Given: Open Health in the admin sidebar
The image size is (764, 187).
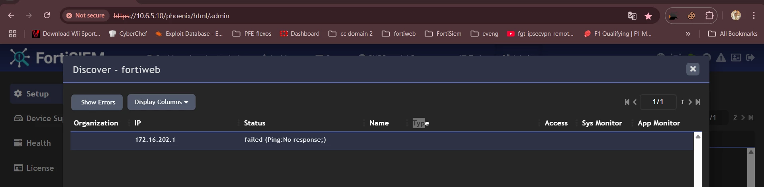Looking at the screenshot, I should point(32,143).
